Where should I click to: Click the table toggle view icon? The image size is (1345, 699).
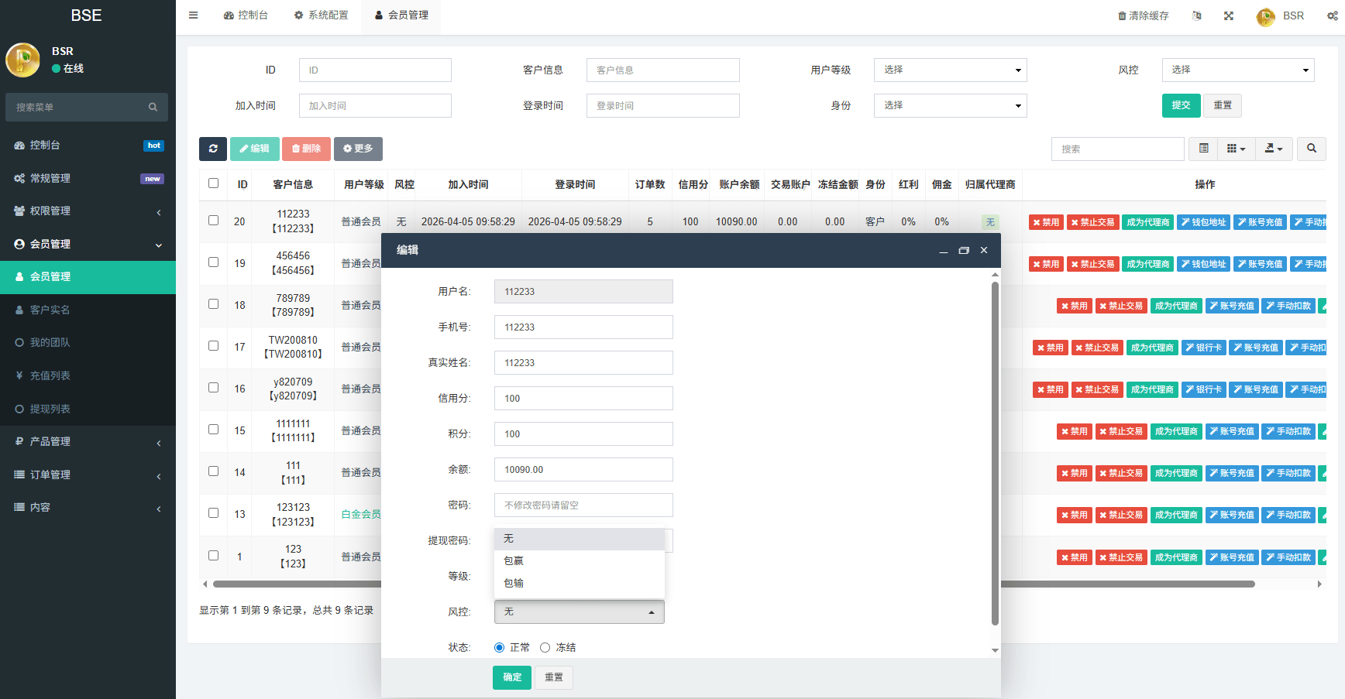click(x=1203, y=149)
